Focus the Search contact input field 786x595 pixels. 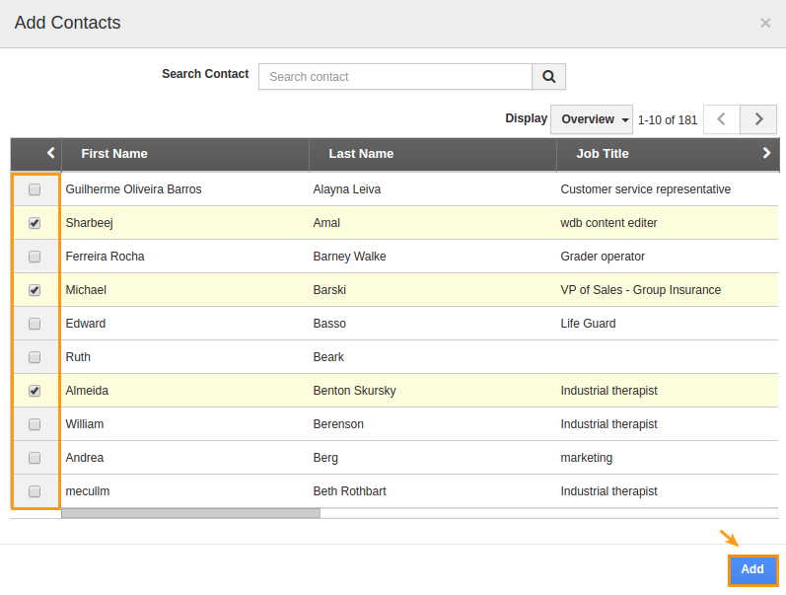[x=395, y=77]
